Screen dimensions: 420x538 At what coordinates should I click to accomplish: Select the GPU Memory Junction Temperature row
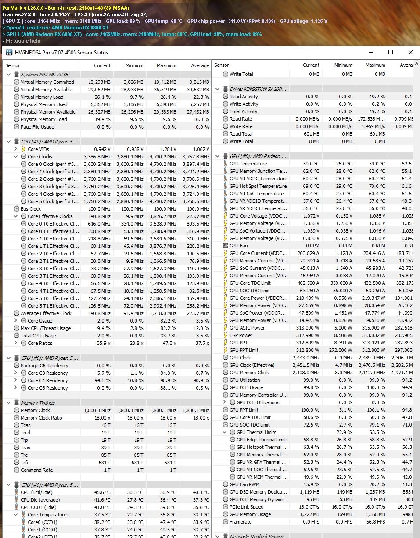point(313,171)
